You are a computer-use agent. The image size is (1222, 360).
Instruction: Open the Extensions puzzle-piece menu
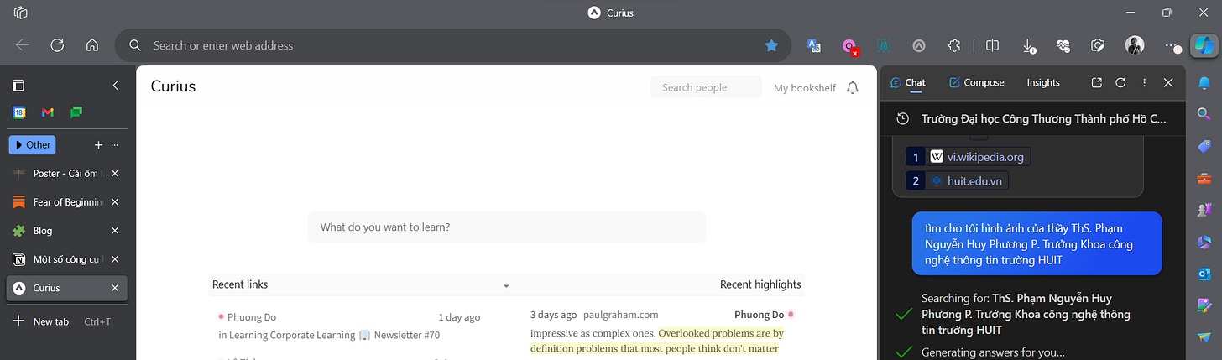953,45
